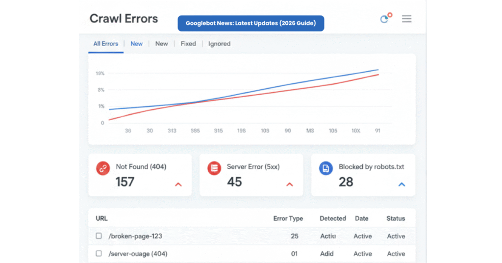Sort by the Date column header
This screenshot has height=263, width=502.
click(x=361, y=218)
